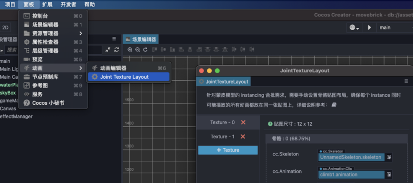Distribute nodes by top edges

click(x=208, y=49)
